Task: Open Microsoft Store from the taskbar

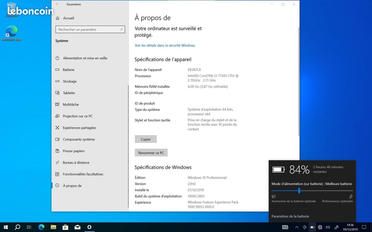Action: pos(65,227)
